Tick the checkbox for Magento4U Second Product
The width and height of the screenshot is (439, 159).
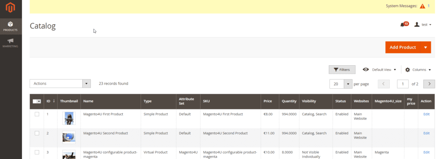37,133
